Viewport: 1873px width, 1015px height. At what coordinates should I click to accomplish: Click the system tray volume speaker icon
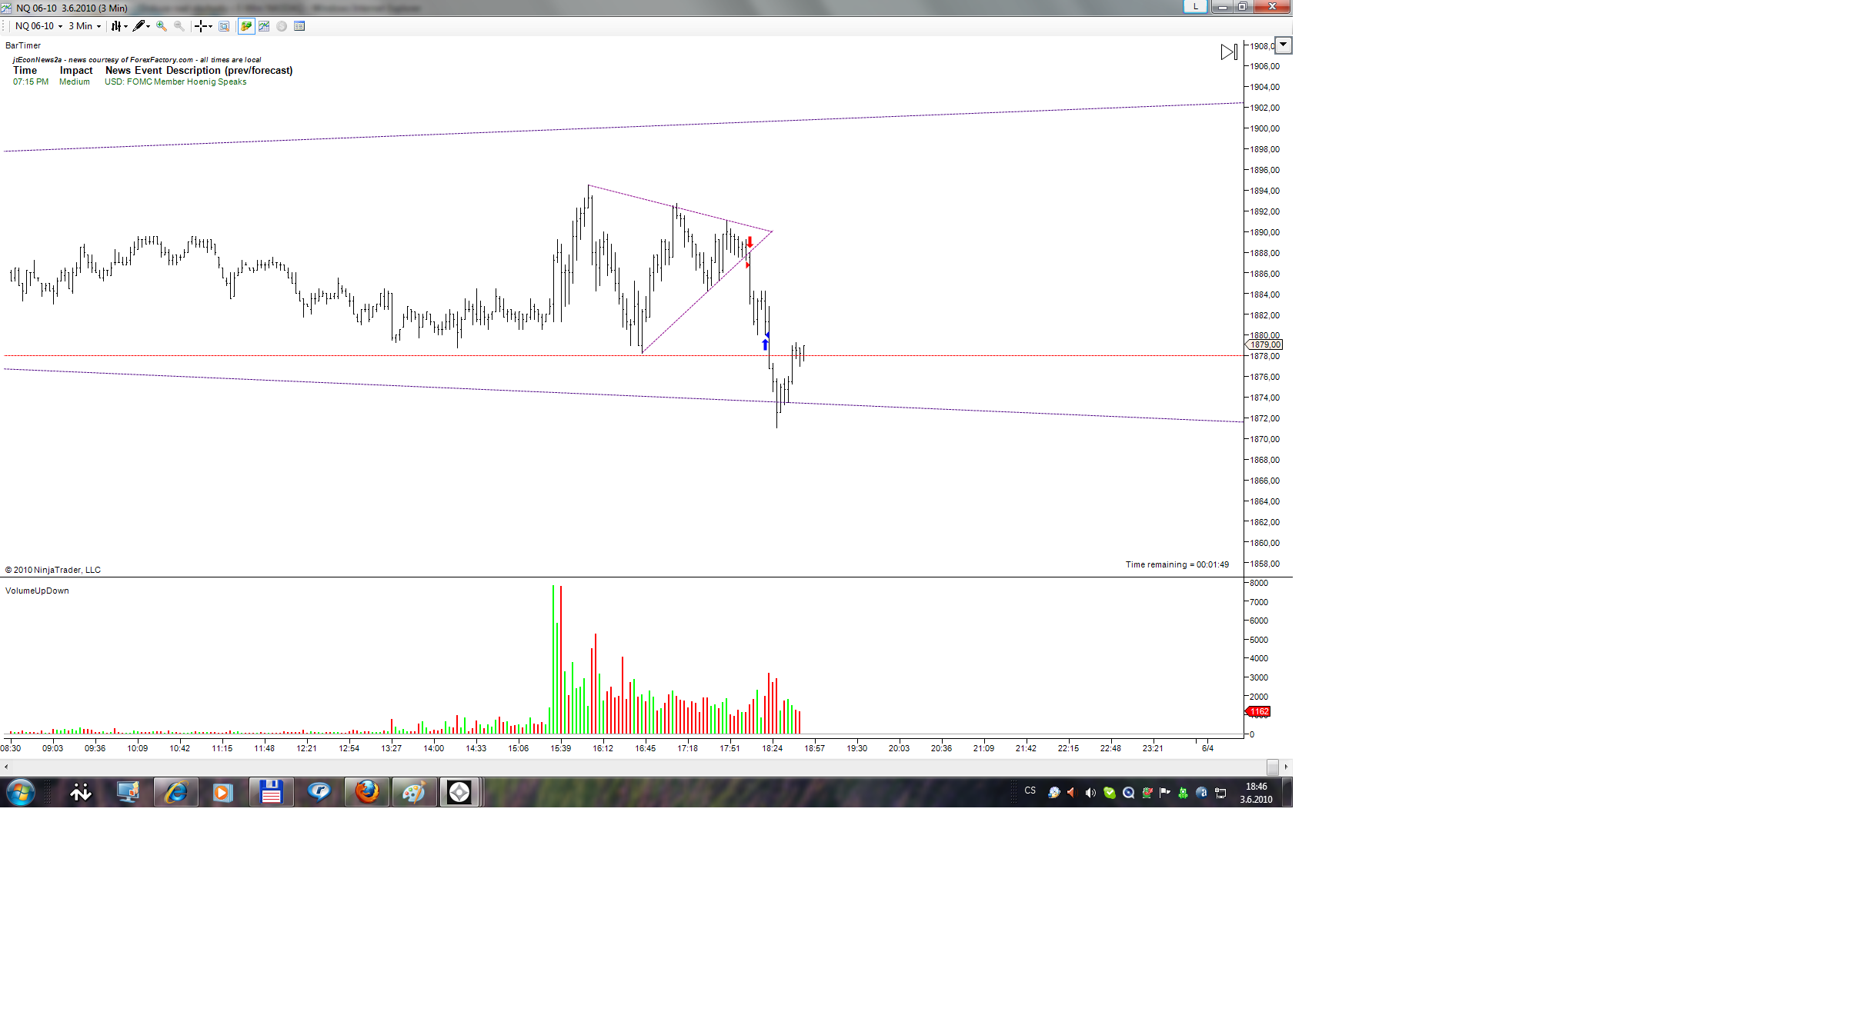tap(1090, 793)
